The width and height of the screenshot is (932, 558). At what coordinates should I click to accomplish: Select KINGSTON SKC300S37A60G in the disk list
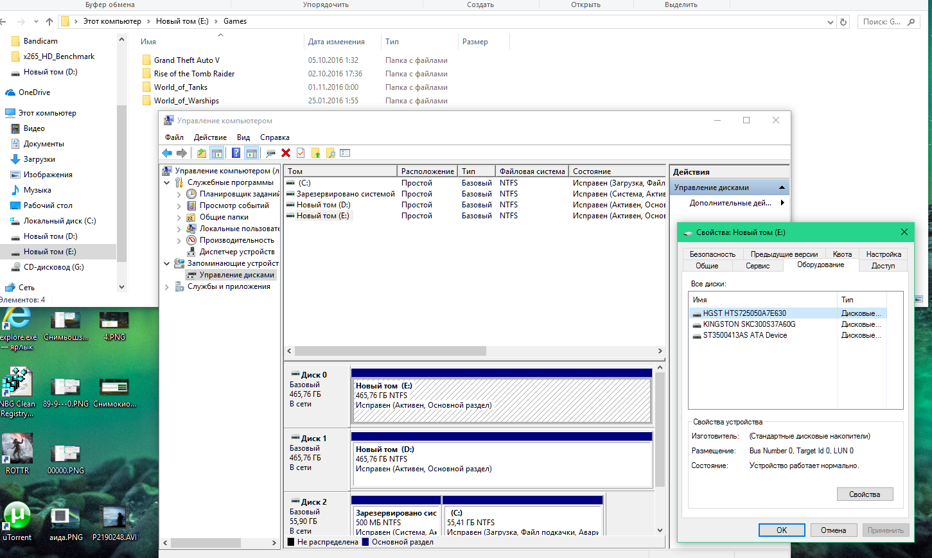coord(749,324)
